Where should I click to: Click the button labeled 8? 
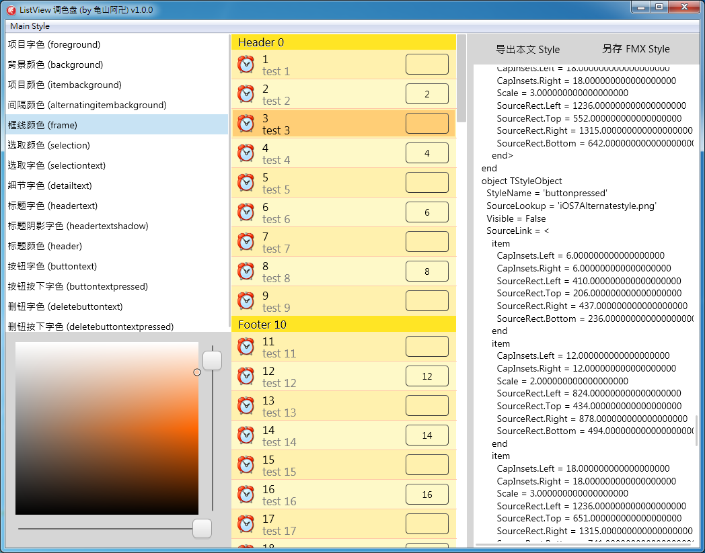(x=426, y=271)
